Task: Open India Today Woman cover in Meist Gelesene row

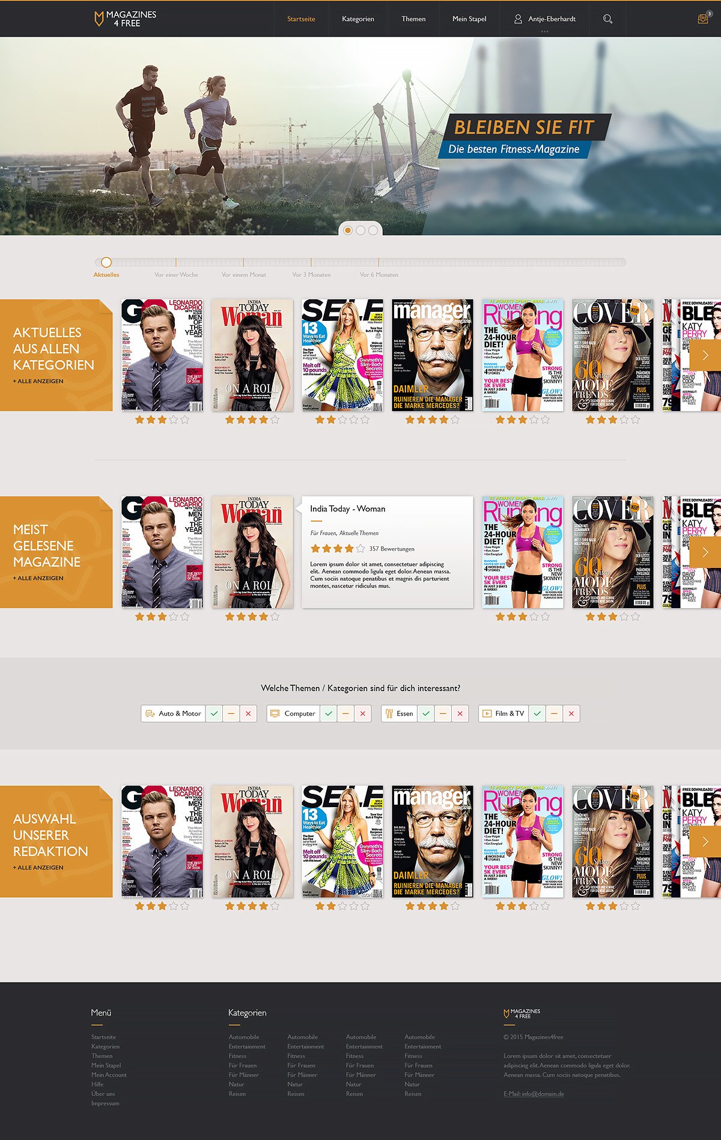Action: pyautogui.click(x=252, y=552)
